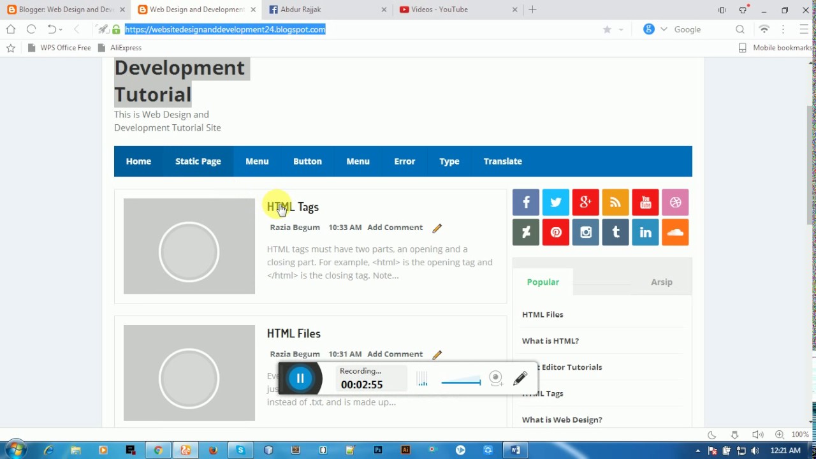Open the Pinterest social icon
816x459 pixels.
click(x=556, y=233)
